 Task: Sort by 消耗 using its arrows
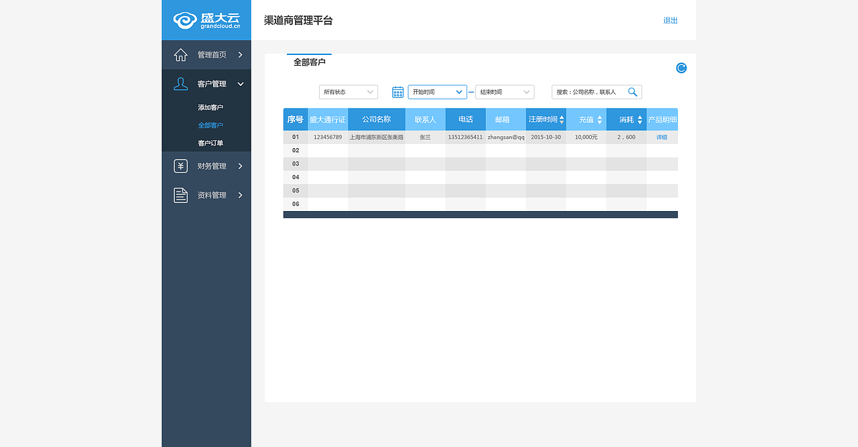[639, 119]
